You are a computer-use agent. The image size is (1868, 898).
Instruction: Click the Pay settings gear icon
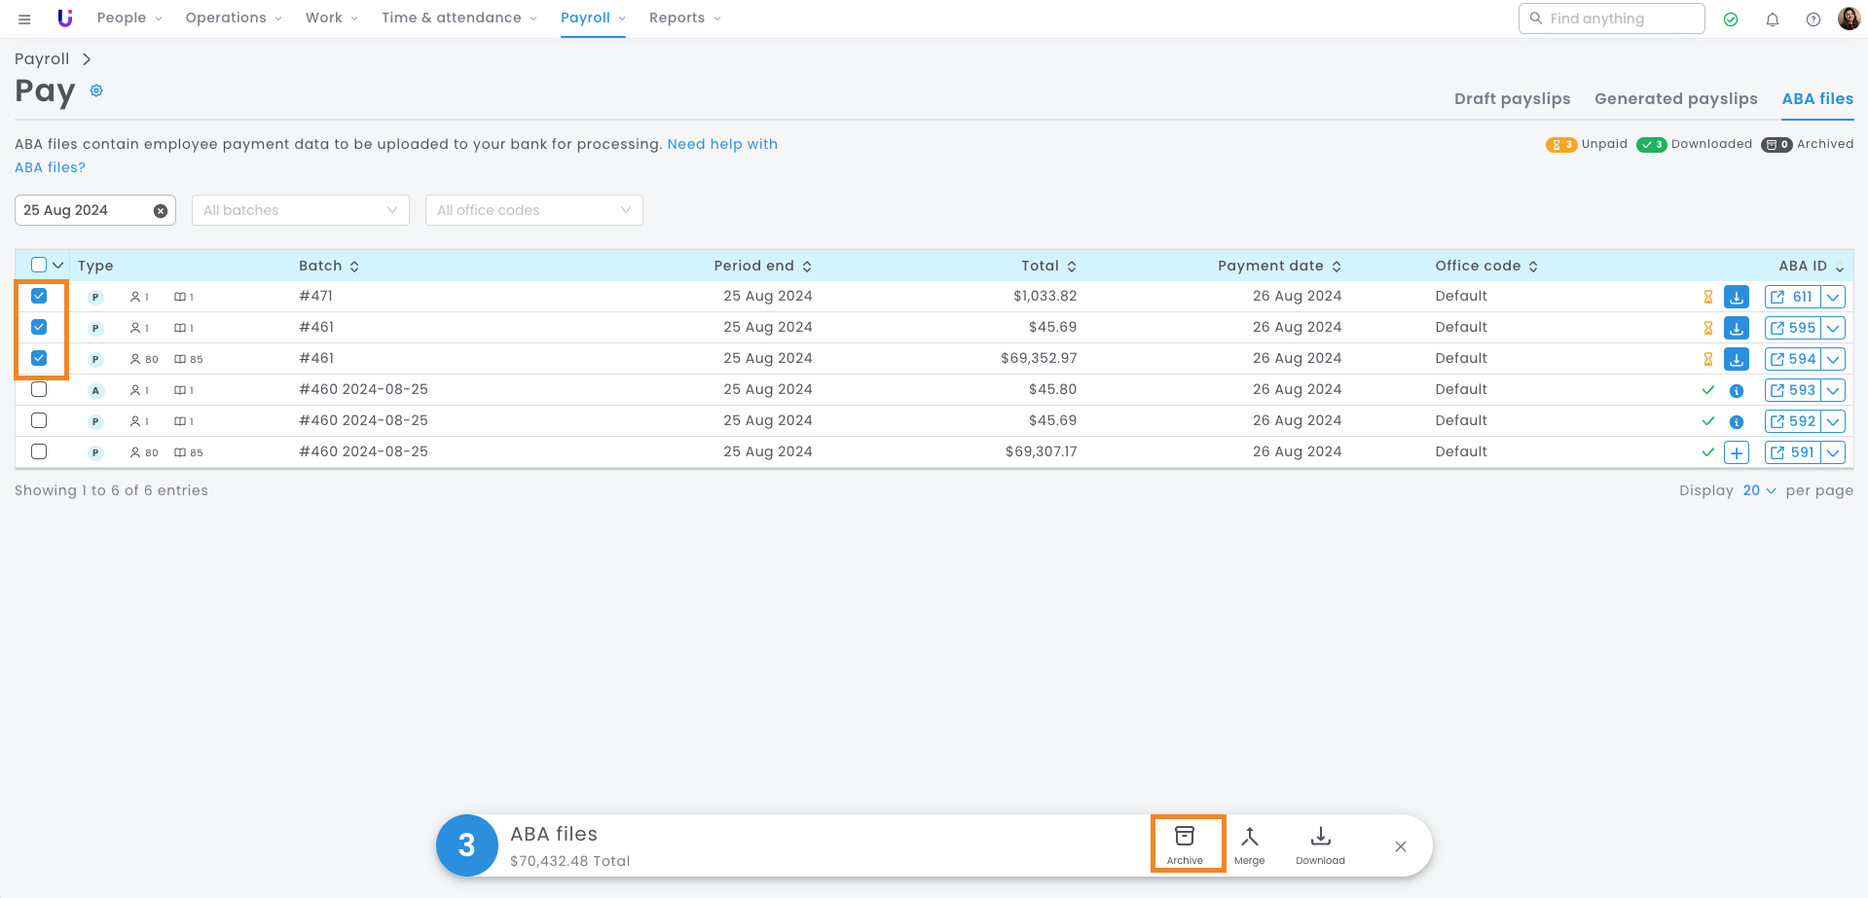click(96, 90)
